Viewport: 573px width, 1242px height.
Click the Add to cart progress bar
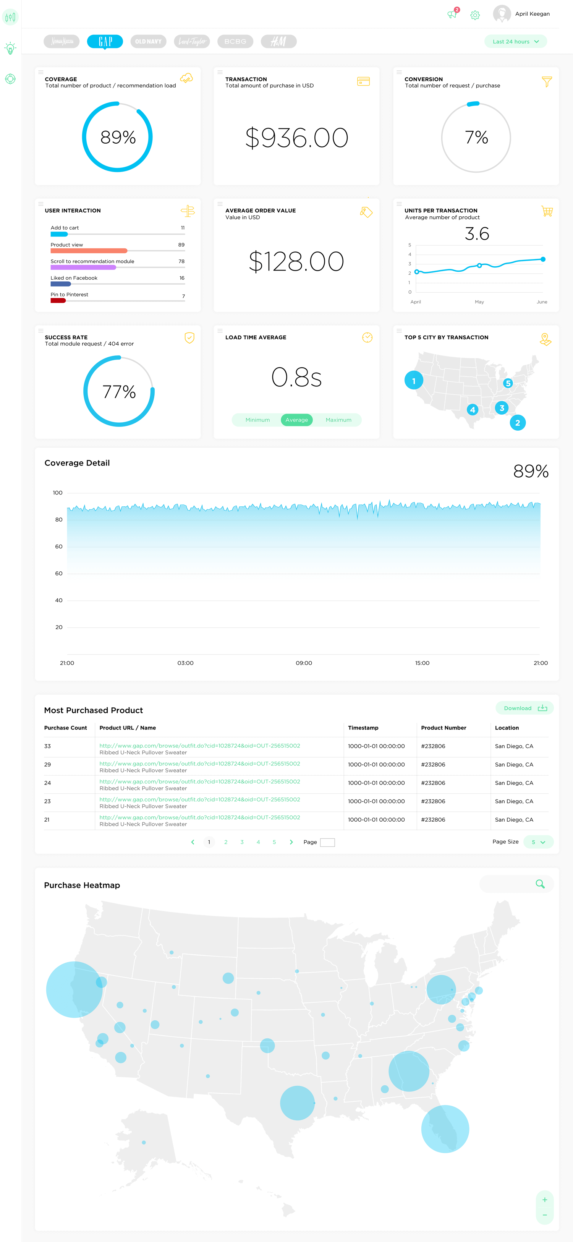[x=118, y=234]
